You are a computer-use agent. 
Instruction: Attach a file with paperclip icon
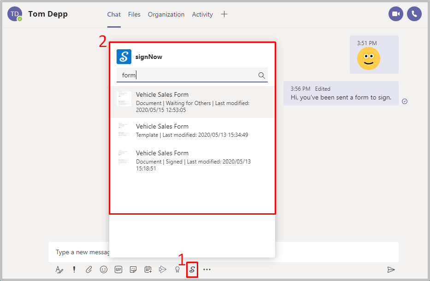click(89, 269)
